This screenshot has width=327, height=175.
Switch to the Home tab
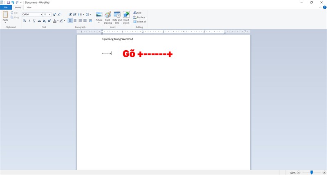tap(18, 7)
